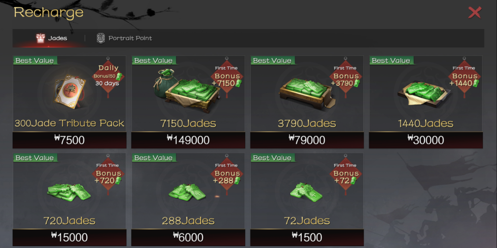497x248 pixels.
Task: Choose the 1440 Jades tray image
Action: 424,94
